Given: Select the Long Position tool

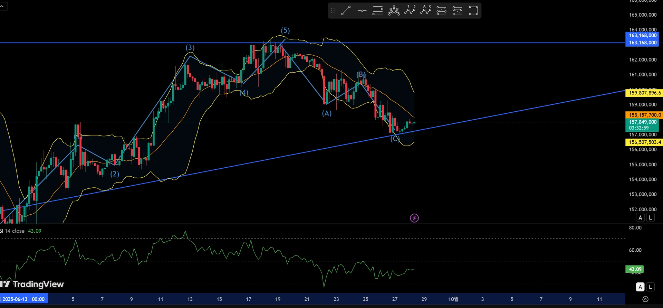Looking at the screenshot, I should point(442,11).
